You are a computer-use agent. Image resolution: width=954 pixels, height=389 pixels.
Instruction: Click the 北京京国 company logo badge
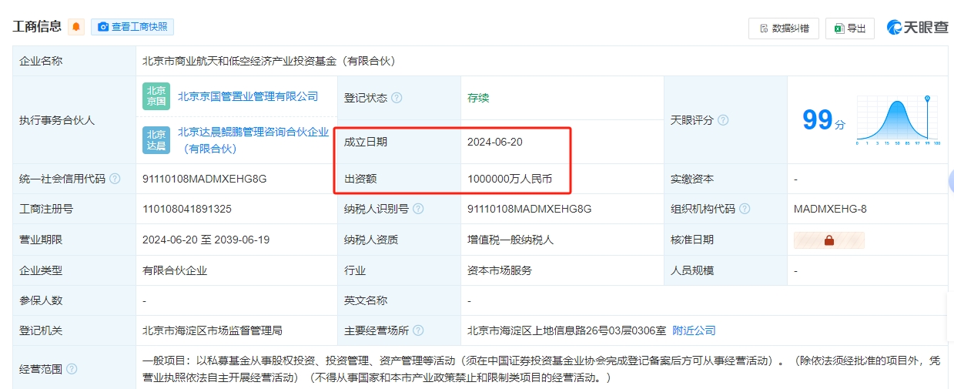point(156,96)
